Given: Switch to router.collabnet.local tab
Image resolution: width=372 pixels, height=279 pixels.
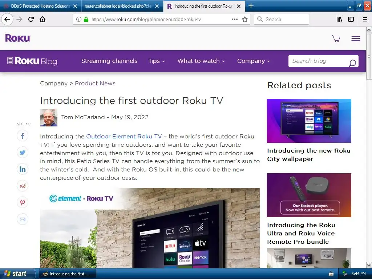Looking at the screenshot, I should pos(118,6).
